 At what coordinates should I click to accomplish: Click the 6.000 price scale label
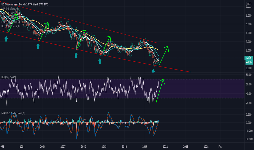tap(249, 16)
